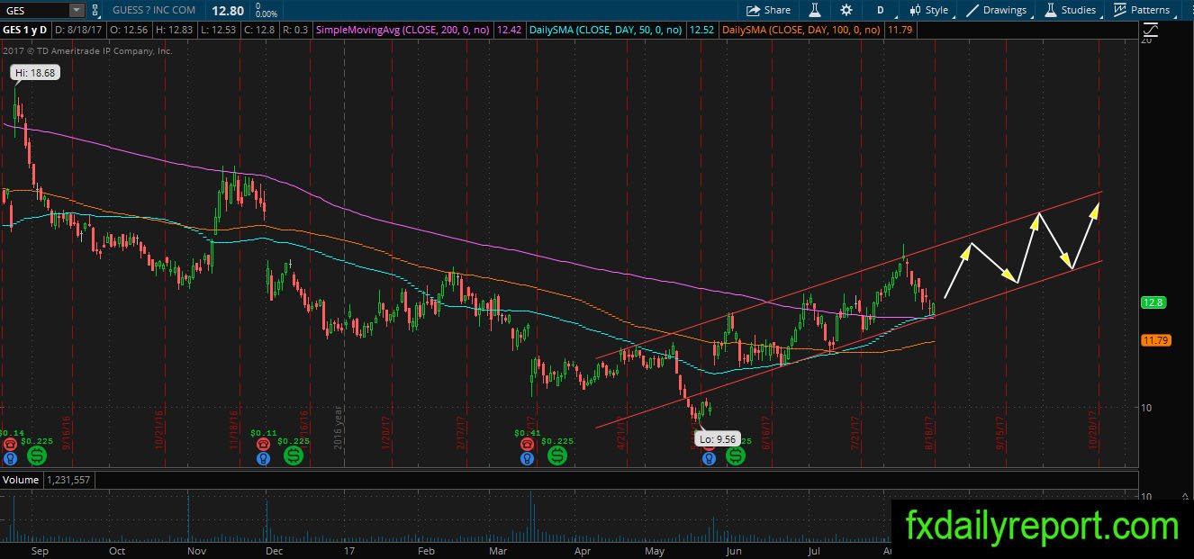Click the GES symbol input field
This screenshot has height=559, width=1194.
click(33, 10)
